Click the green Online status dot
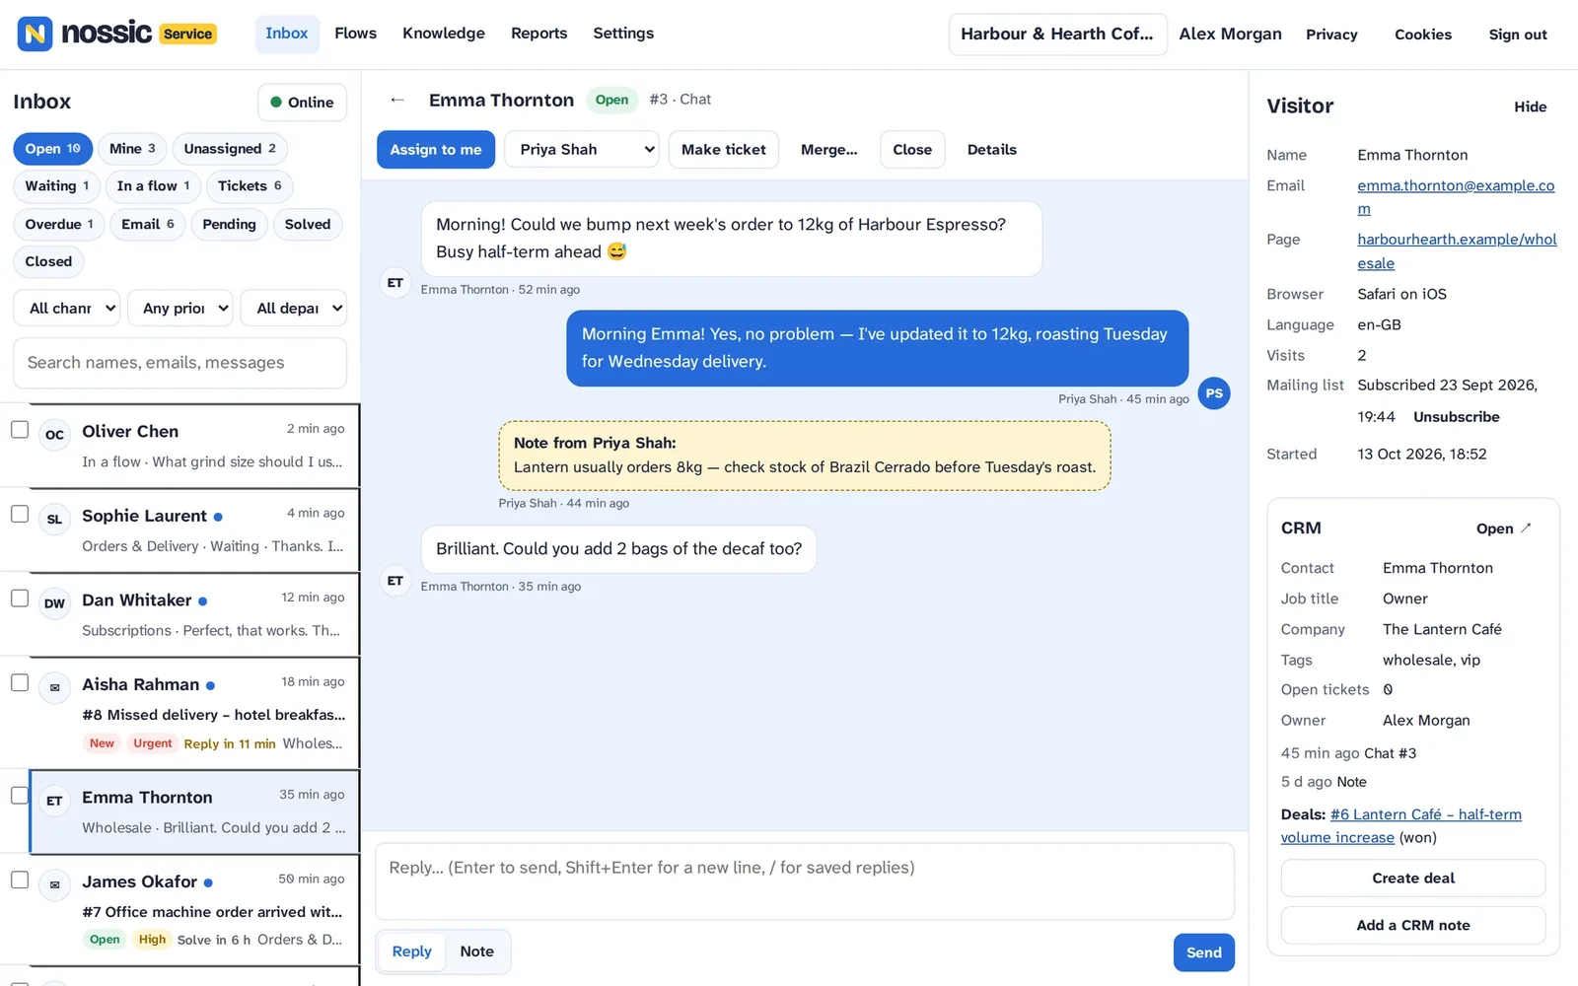 pyautogui.click(x=276, y=103)
